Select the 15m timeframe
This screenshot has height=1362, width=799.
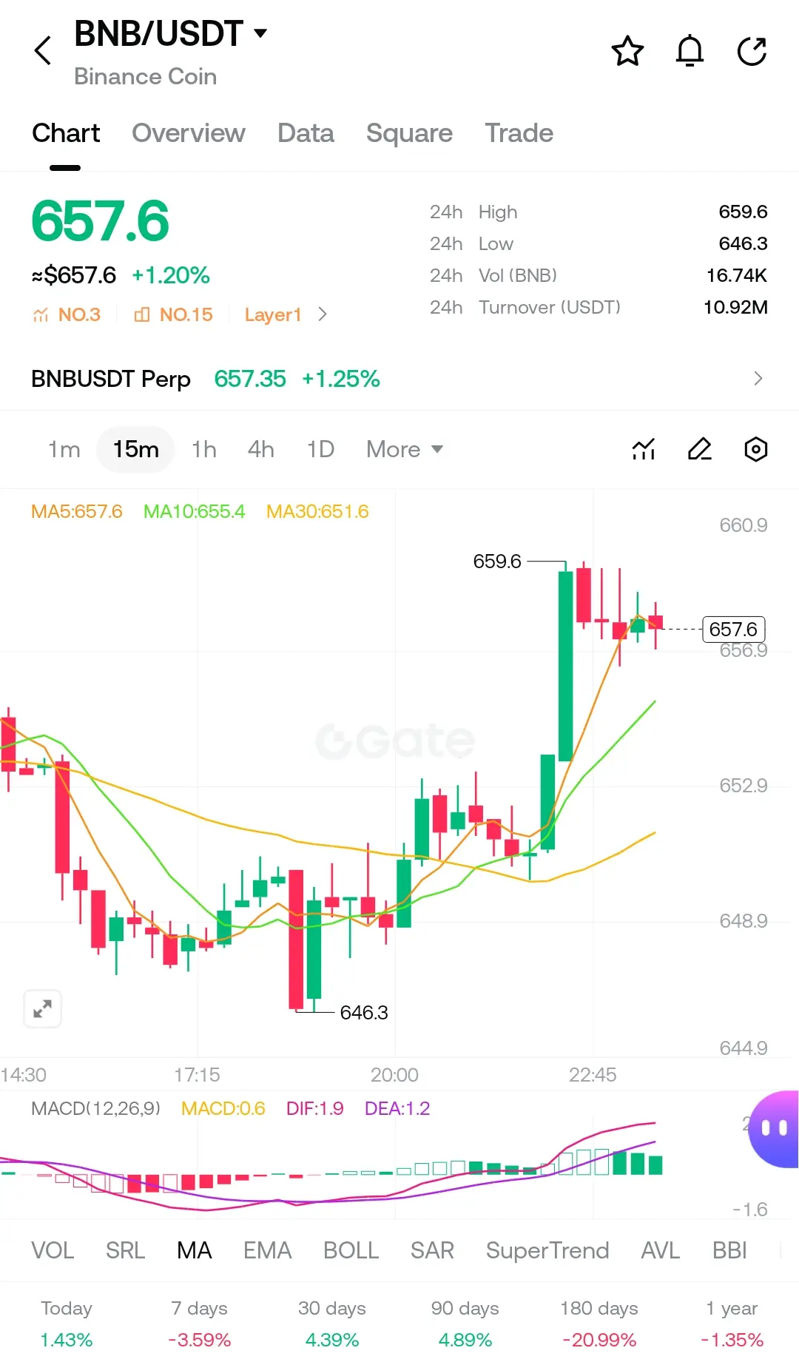pyautogui.click(x=135, y=449)
